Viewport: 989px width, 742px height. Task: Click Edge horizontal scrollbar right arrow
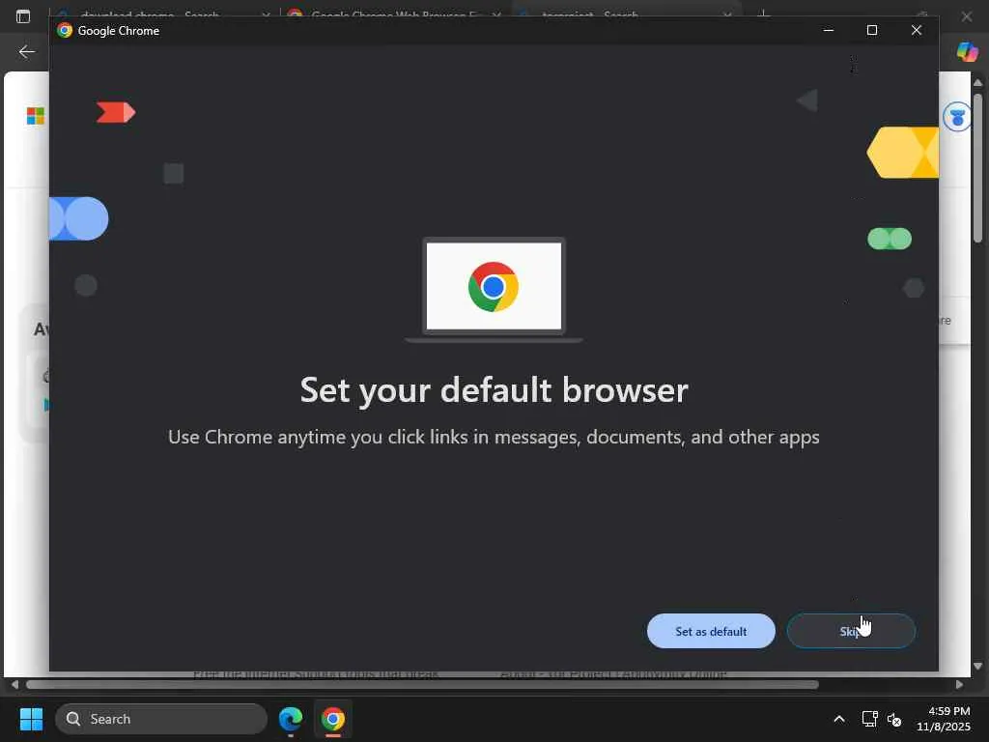[959, 685]
